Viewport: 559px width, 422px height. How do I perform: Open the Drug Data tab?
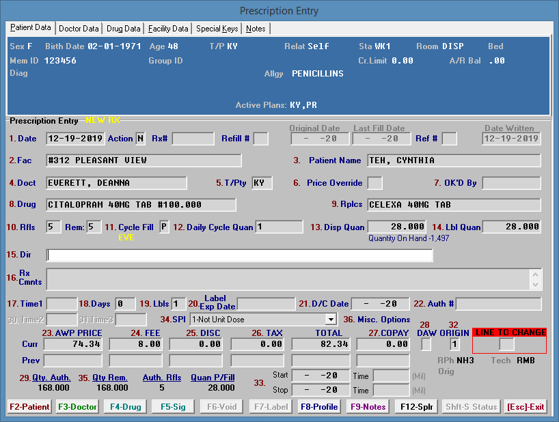tap(124, 29)
